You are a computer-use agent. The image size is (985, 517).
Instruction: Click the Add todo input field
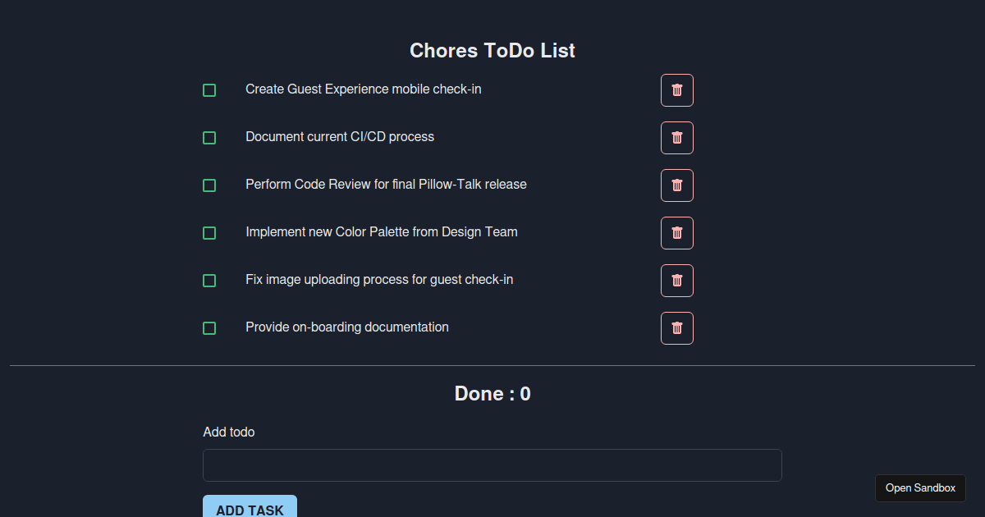(x=492, y=464)
